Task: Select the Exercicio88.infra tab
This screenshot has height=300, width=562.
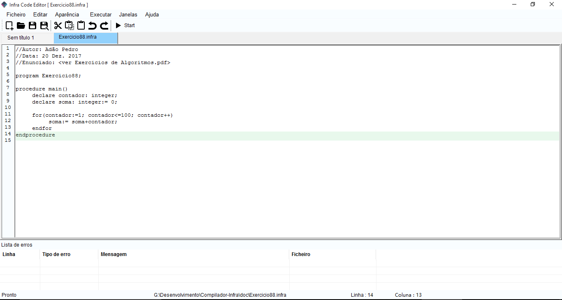Action: (x=86, y=37)
